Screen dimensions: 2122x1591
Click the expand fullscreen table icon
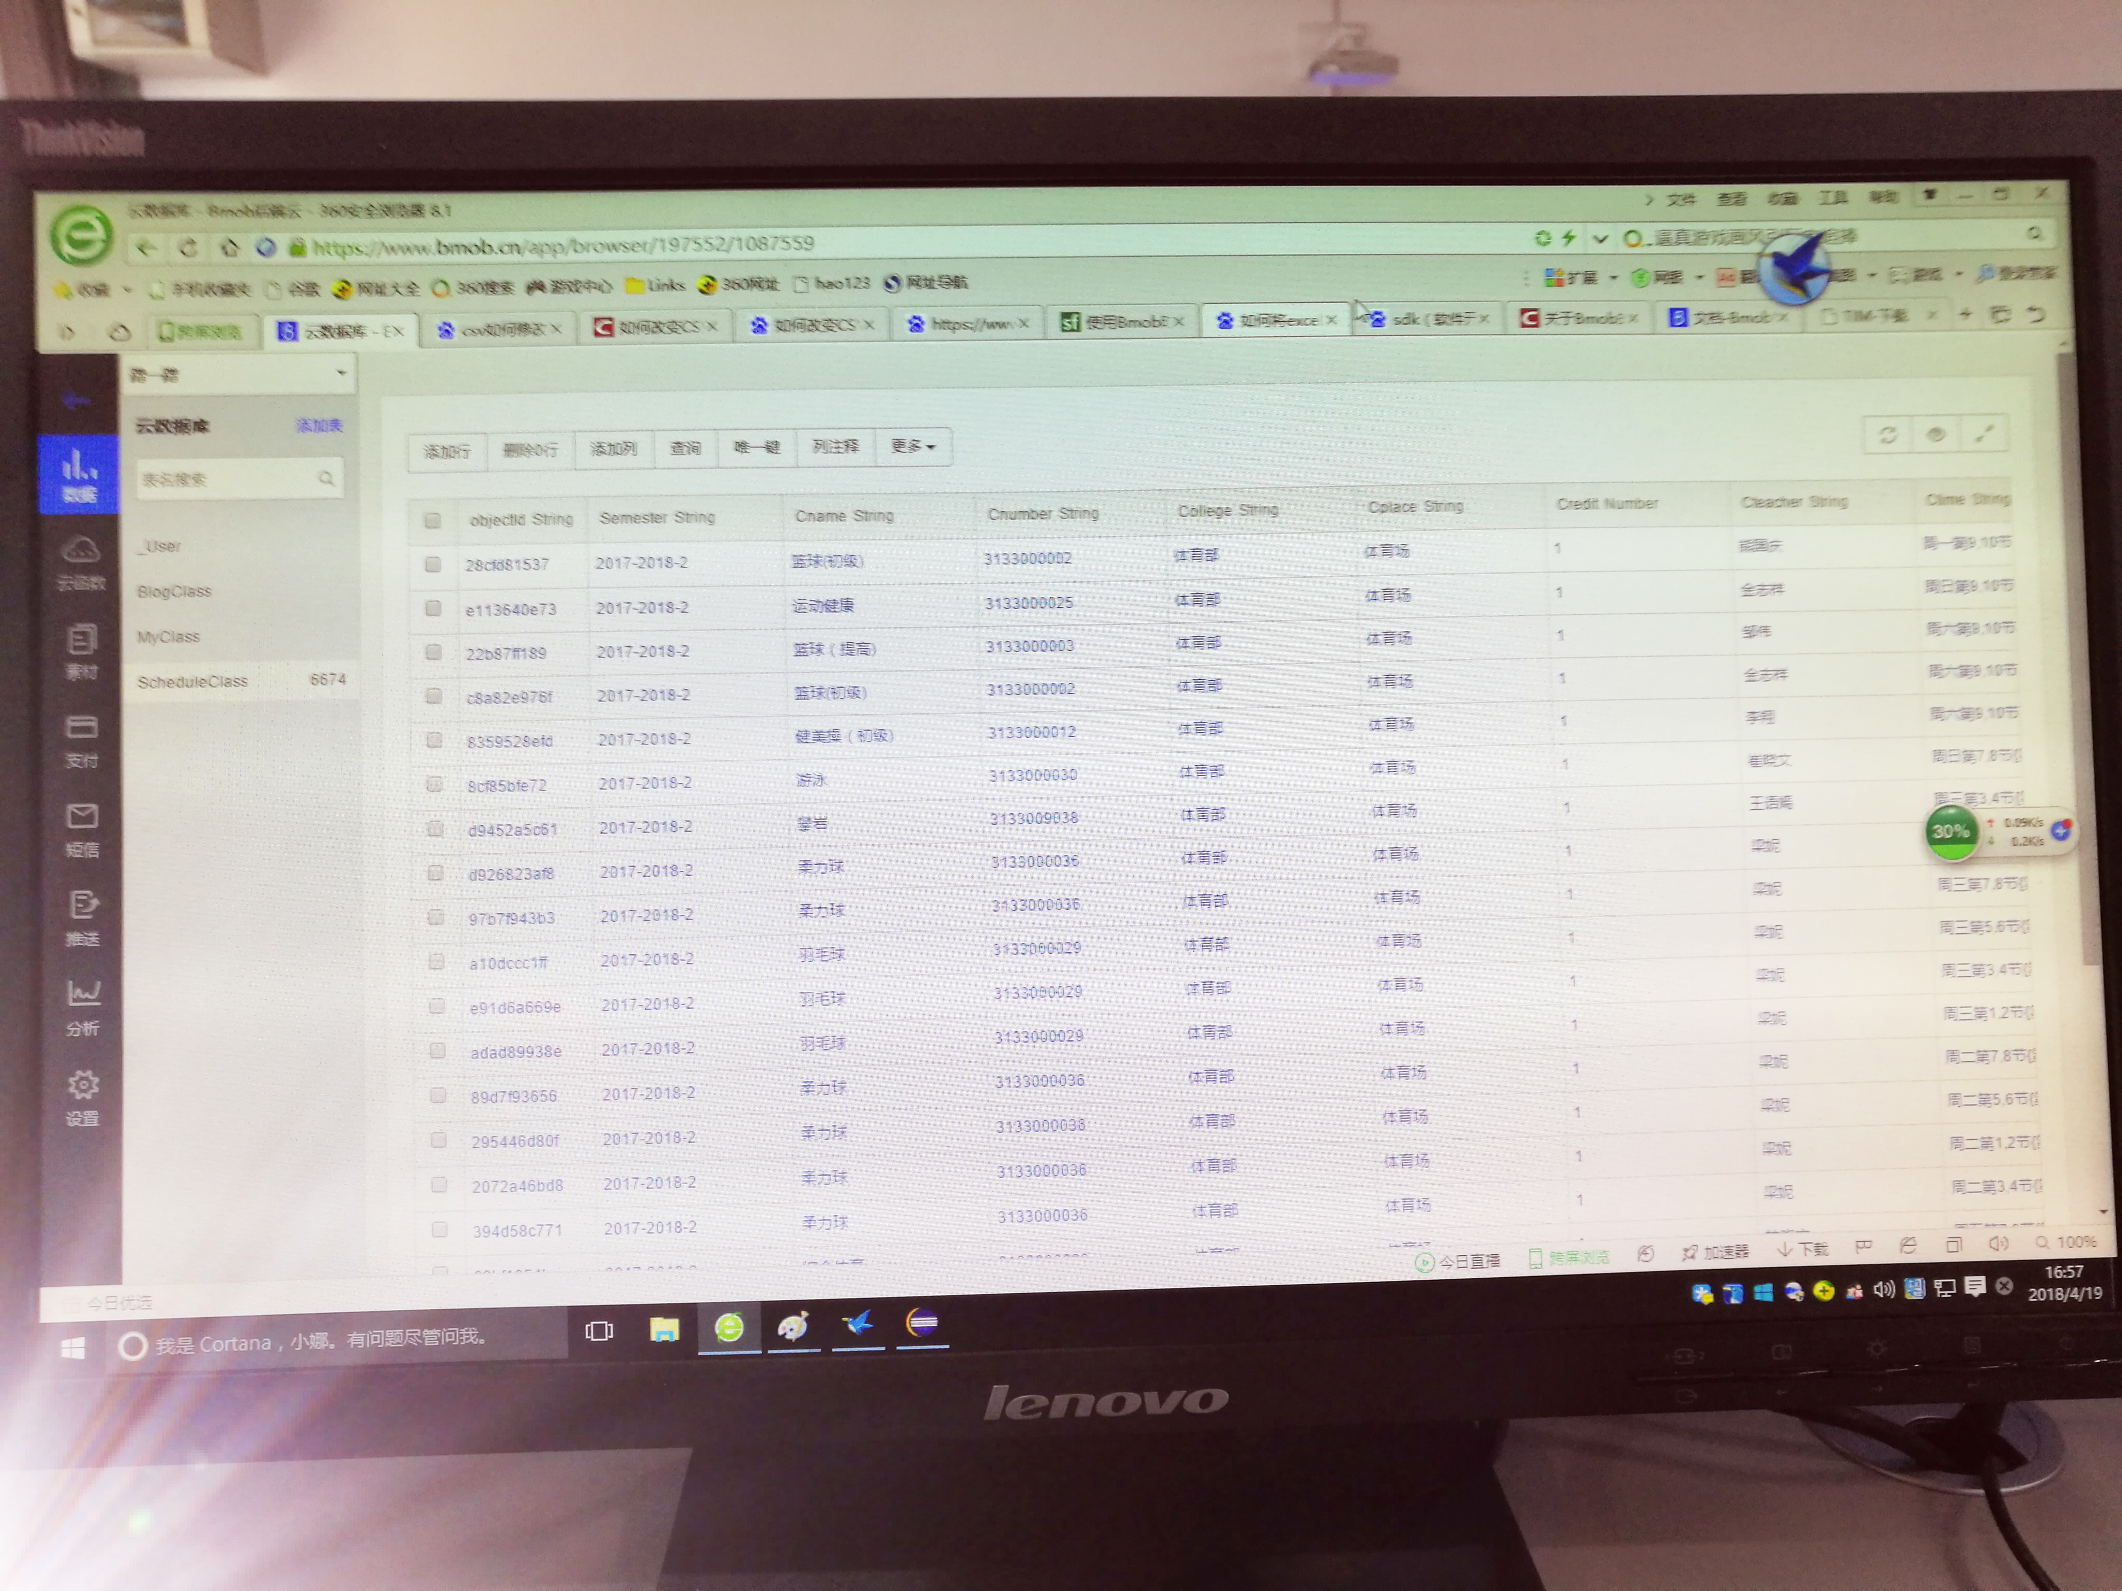click(x=1984, y=434)
